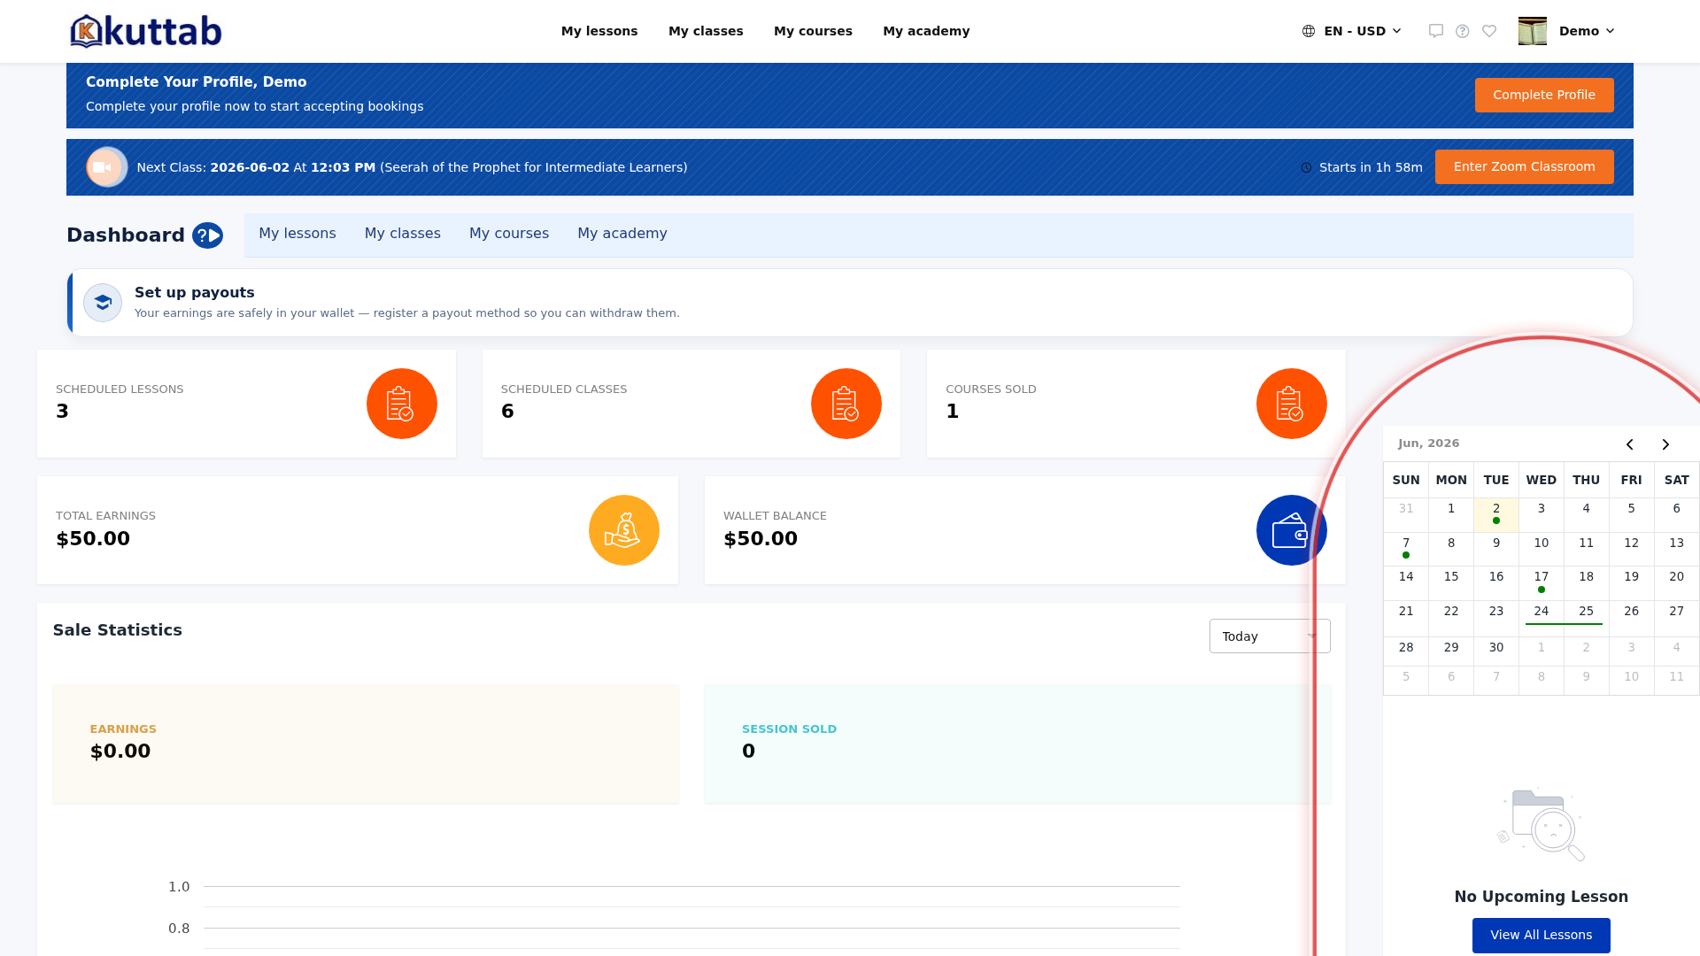Switch to My academy dashboard tab
The width and height of the screenshot is (1700, 956).
[622, 234]
